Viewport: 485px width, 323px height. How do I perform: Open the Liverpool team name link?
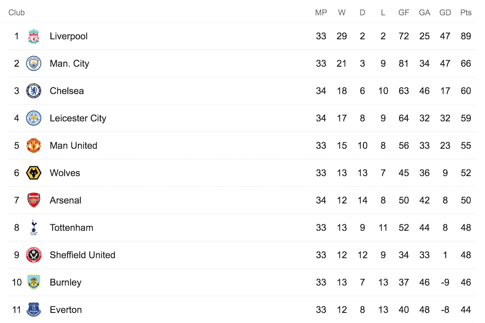69,36
